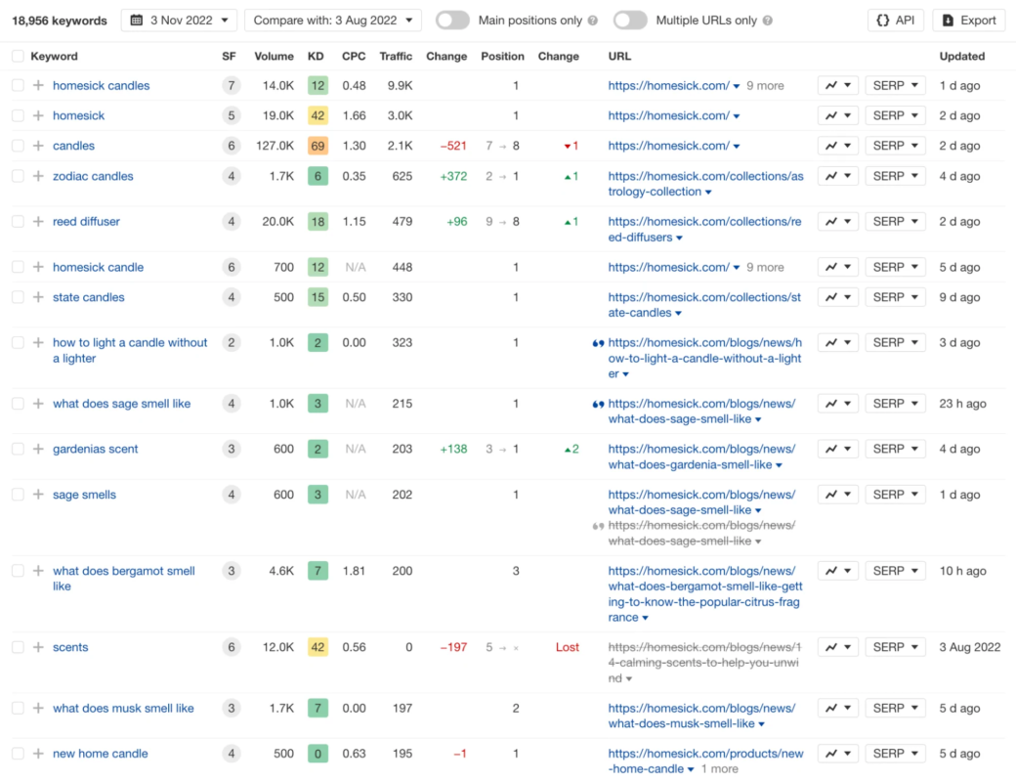Sort table by Updated column
Viewport: 1016px width, 782px height.
pyautogui.click(x=961, y=57)
